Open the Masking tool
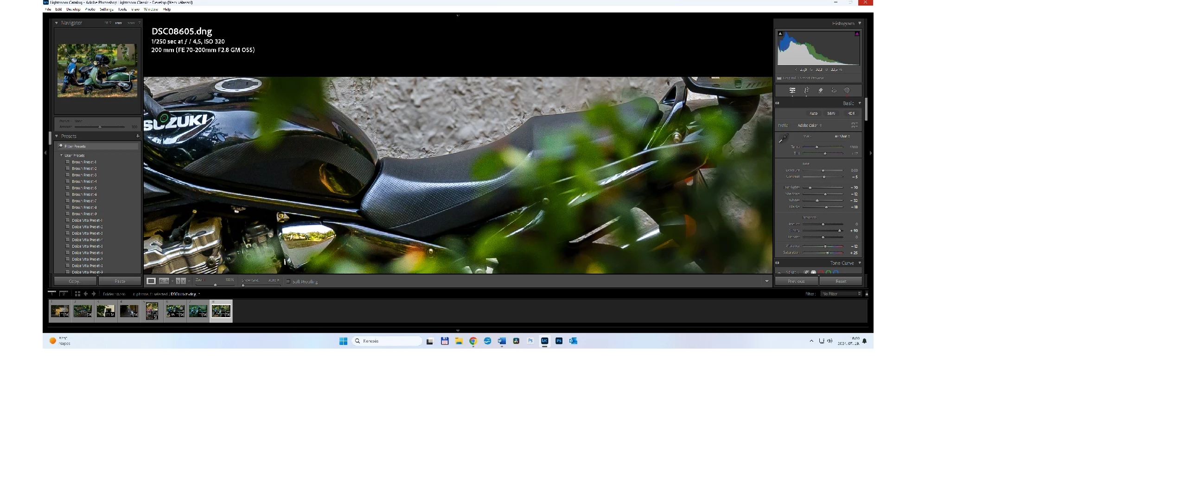This screenshot has width=1187, height=500. point(847,91)
